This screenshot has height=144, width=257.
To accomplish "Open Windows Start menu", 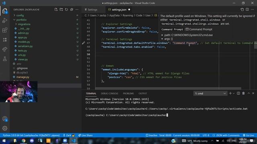I will click(4, 140).
